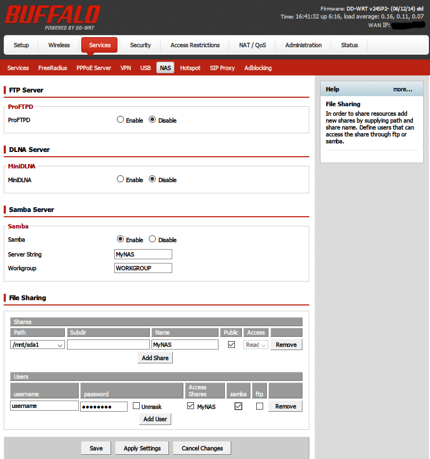The height and width of the screenshot is (459, 430).
Task: Click the Server String input field
Action: click(143, 254)
